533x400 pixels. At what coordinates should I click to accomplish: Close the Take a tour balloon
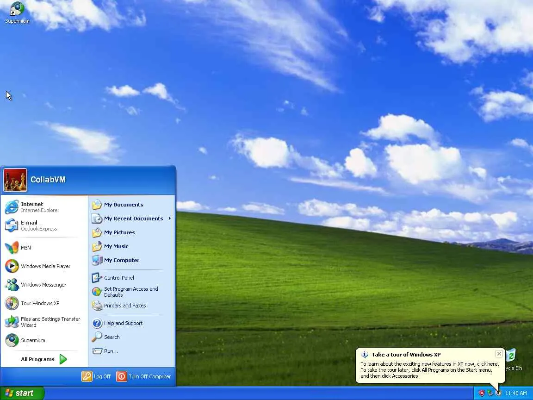tap(499, 354)
